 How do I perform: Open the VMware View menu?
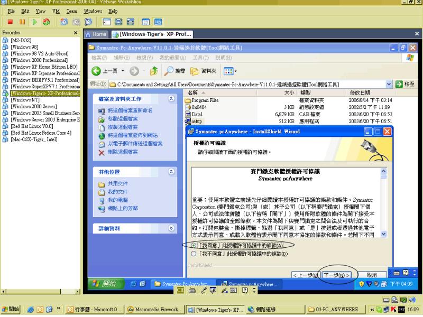[x=41, y=11]
